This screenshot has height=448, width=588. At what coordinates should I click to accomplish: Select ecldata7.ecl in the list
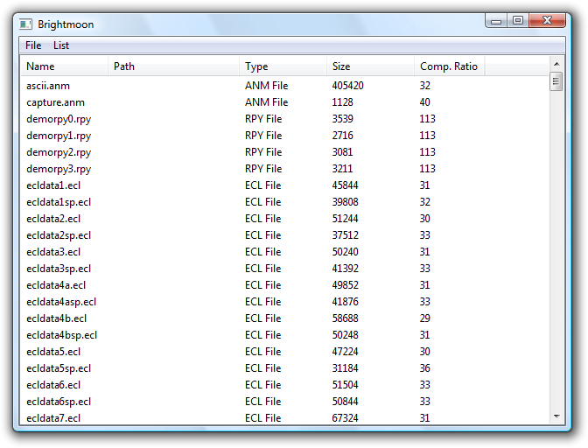[53, 418]
